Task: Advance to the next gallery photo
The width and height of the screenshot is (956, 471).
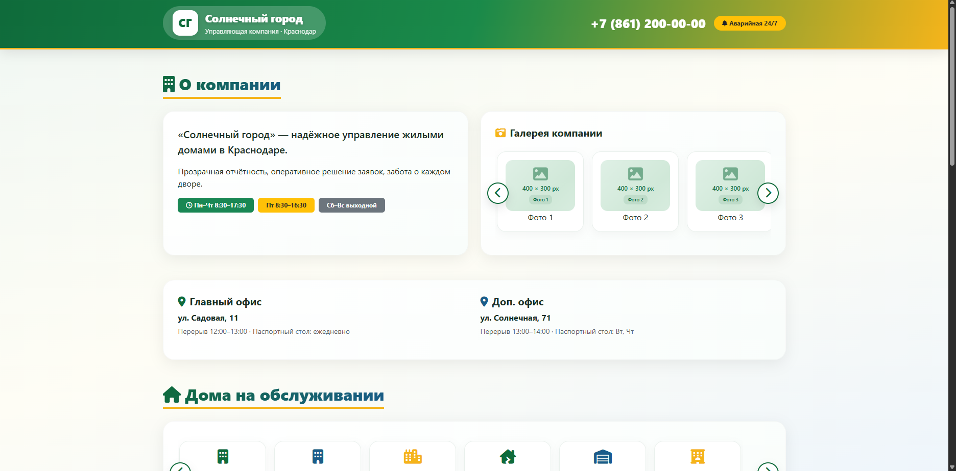Action: click(x=768, y=193)
